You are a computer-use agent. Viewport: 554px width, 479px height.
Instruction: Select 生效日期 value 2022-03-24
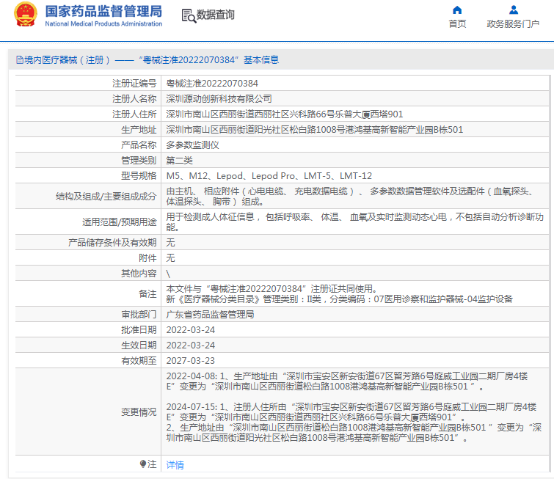(191, 345)
